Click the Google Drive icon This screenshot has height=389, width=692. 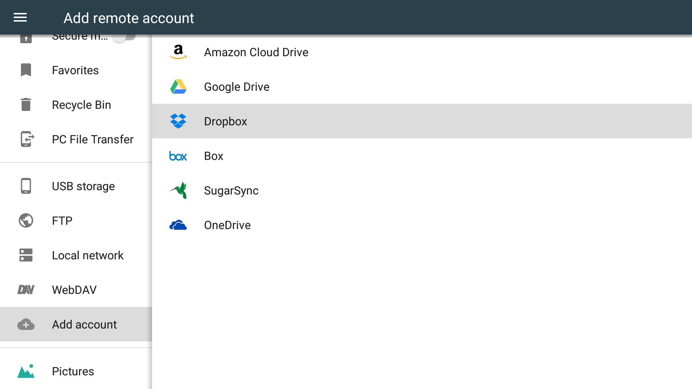coord(178,86)
